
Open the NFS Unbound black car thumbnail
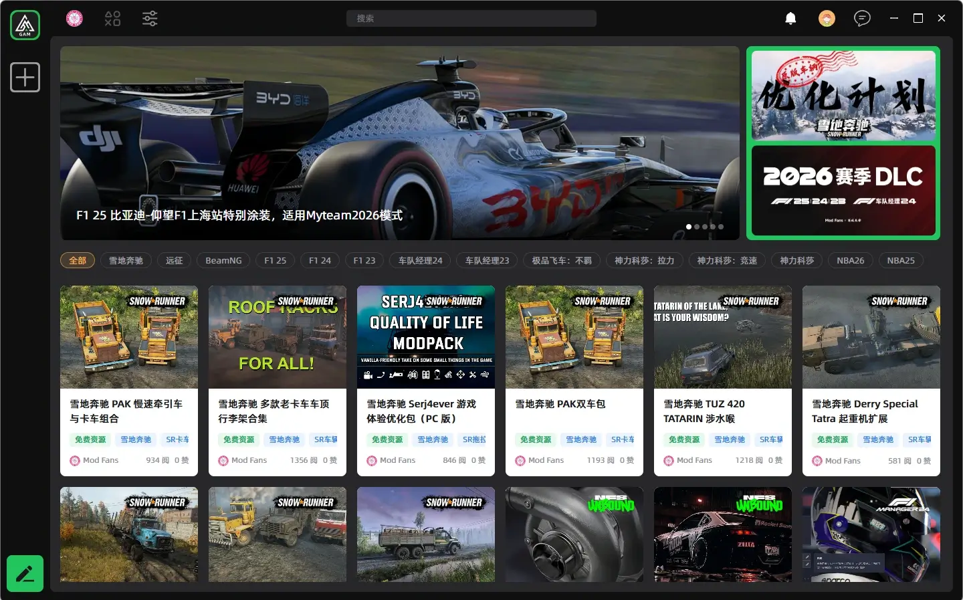click(723, 534)
